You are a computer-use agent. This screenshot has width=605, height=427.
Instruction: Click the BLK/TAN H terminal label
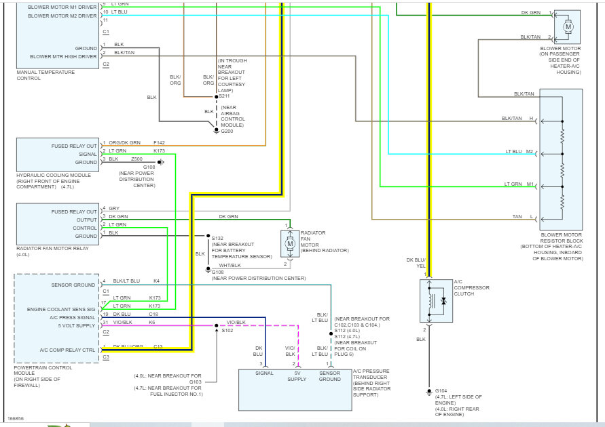coord(517,118)
